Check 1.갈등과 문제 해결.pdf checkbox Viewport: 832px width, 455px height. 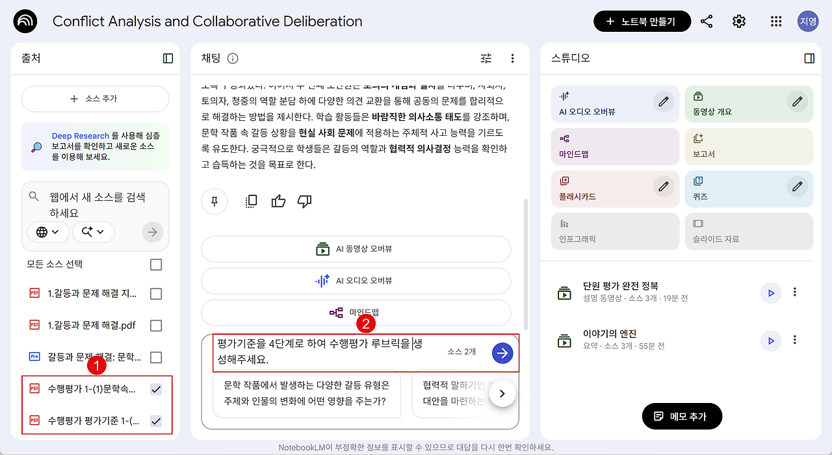[156, 325]
